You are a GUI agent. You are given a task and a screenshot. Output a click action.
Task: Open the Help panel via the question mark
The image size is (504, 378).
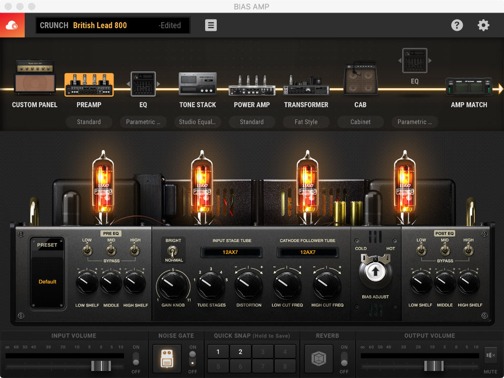(x=457, y=25)
